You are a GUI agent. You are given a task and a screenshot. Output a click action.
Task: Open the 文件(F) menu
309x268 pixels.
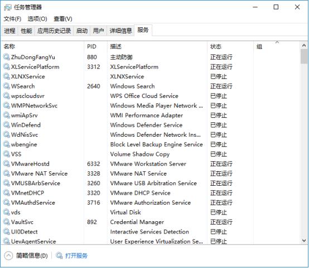click(12, 19)
